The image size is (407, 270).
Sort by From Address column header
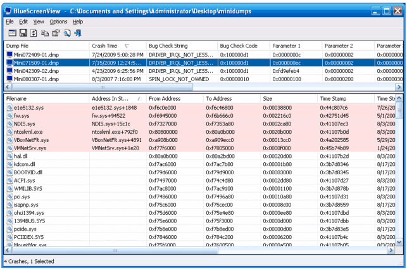pyautogui.click(x=175, y=98)
